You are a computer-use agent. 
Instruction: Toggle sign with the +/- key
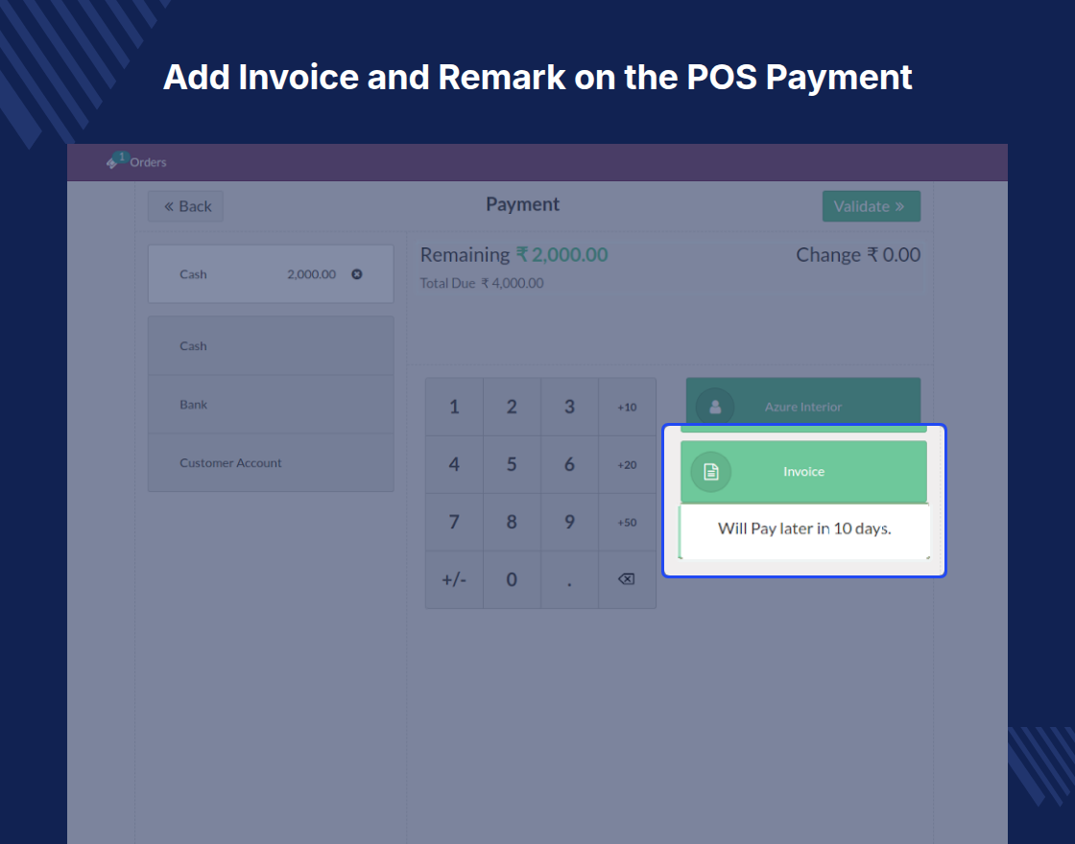click(x=454, y=579)
